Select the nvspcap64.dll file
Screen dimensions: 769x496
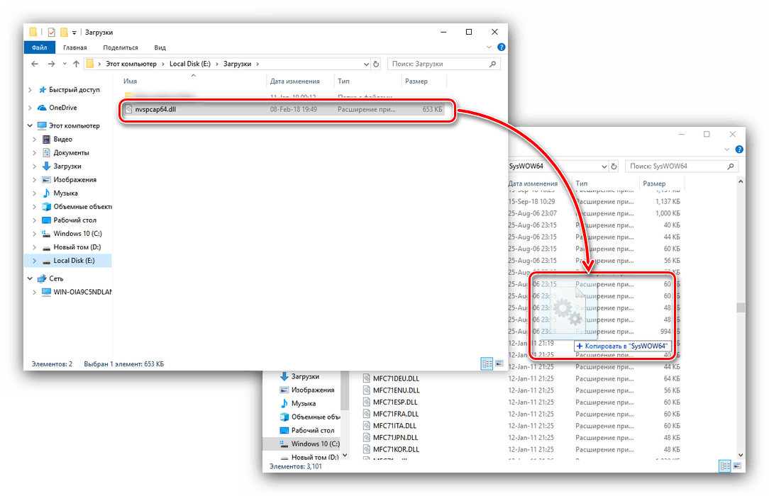pyautogui.click(x=156, y=110)
